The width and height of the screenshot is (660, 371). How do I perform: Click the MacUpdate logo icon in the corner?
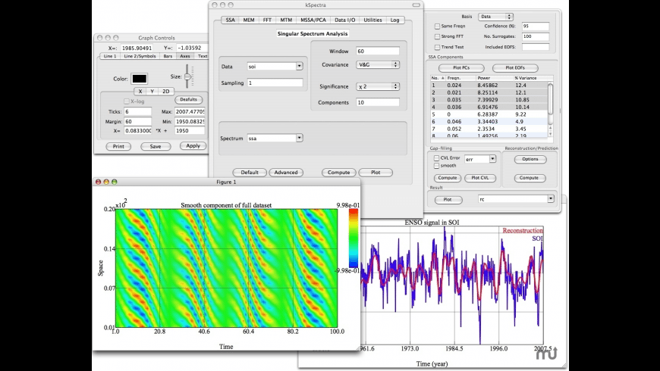546,353
